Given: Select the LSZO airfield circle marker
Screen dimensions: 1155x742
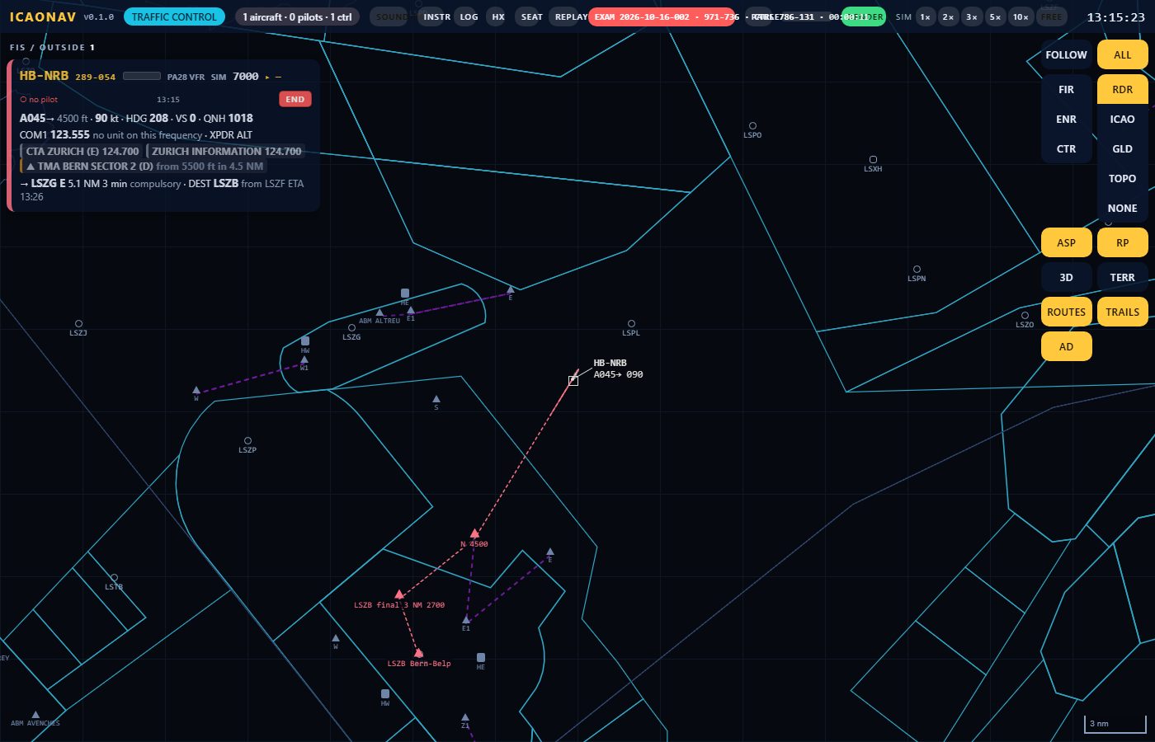Looking at the screenshot, I should [1025, 316].
